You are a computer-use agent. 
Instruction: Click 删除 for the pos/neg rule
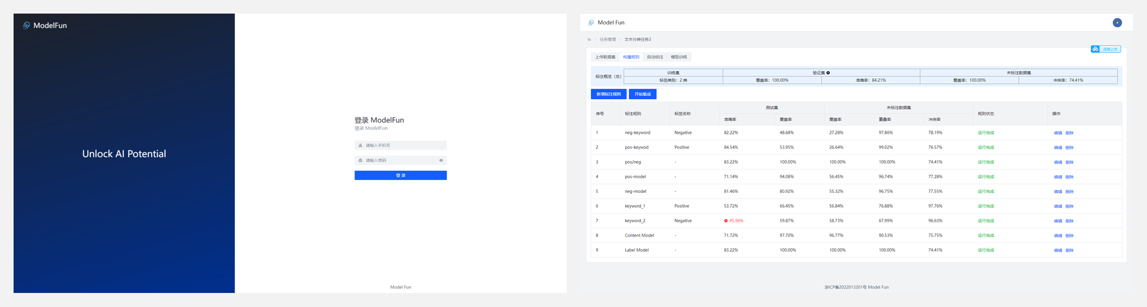click(1069, 162)
